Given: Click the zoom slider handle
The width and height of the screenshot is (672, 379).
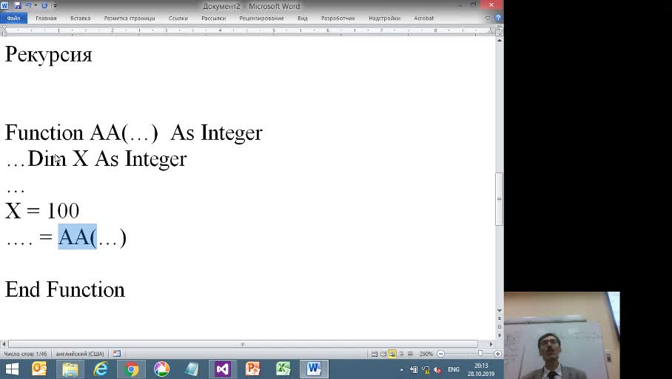Looking at the screenshot, I should (480, 353).
